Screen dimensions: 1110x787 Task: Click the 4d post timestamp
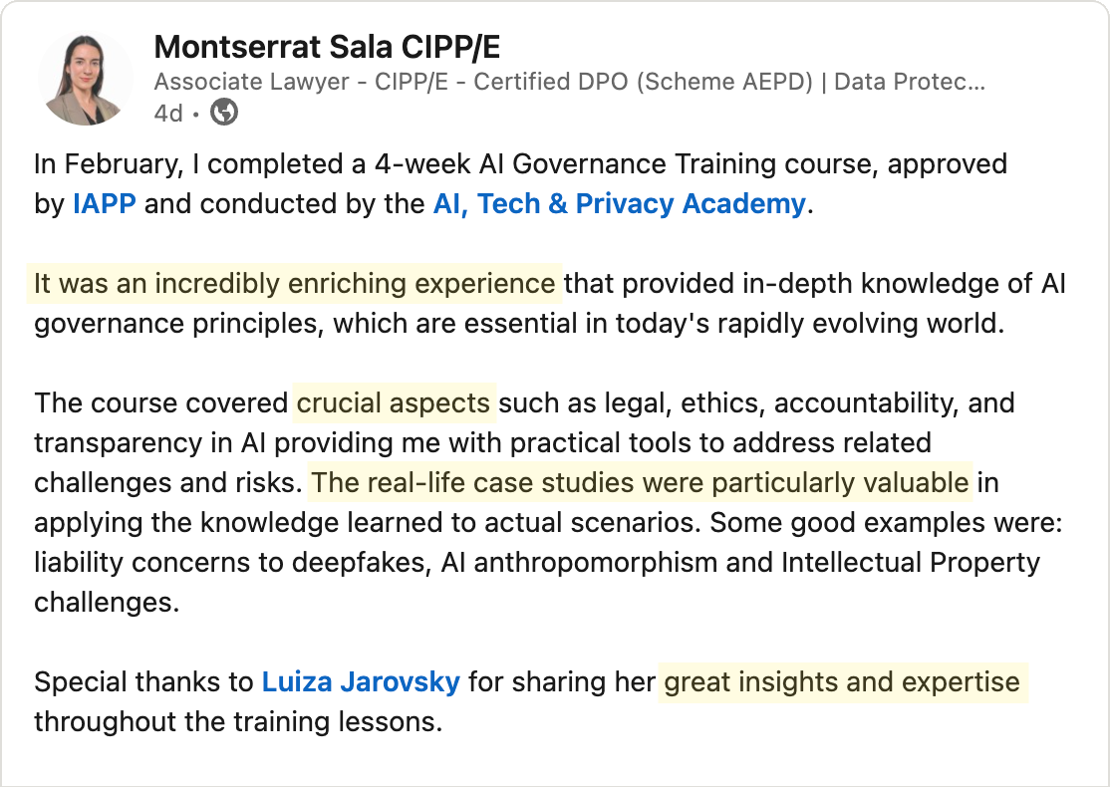click(x=168, y=114)
